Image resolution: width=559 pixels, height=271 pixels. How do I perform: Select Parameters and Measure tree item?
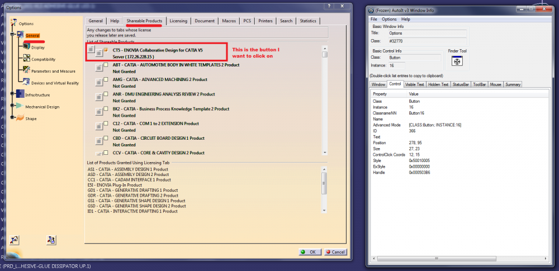click(x=53, y=71)
